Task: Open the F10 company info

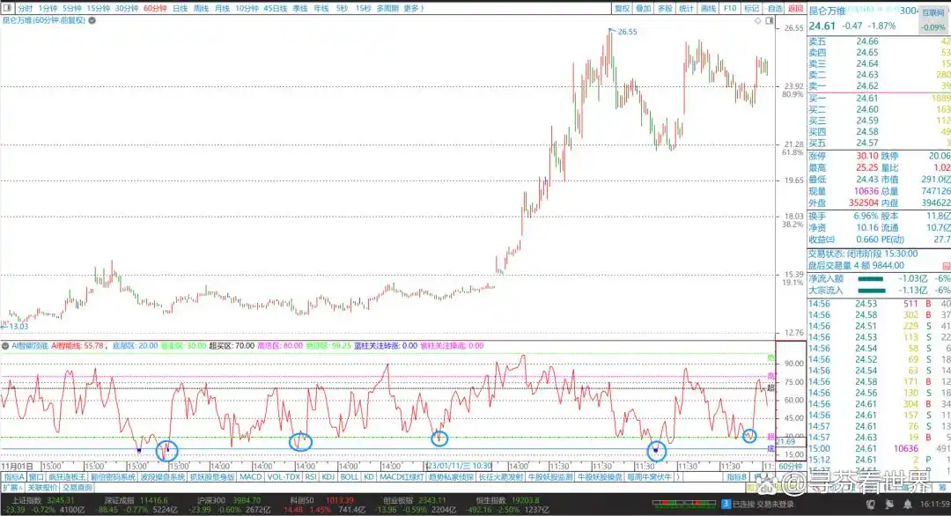Action: click(730, 8)
